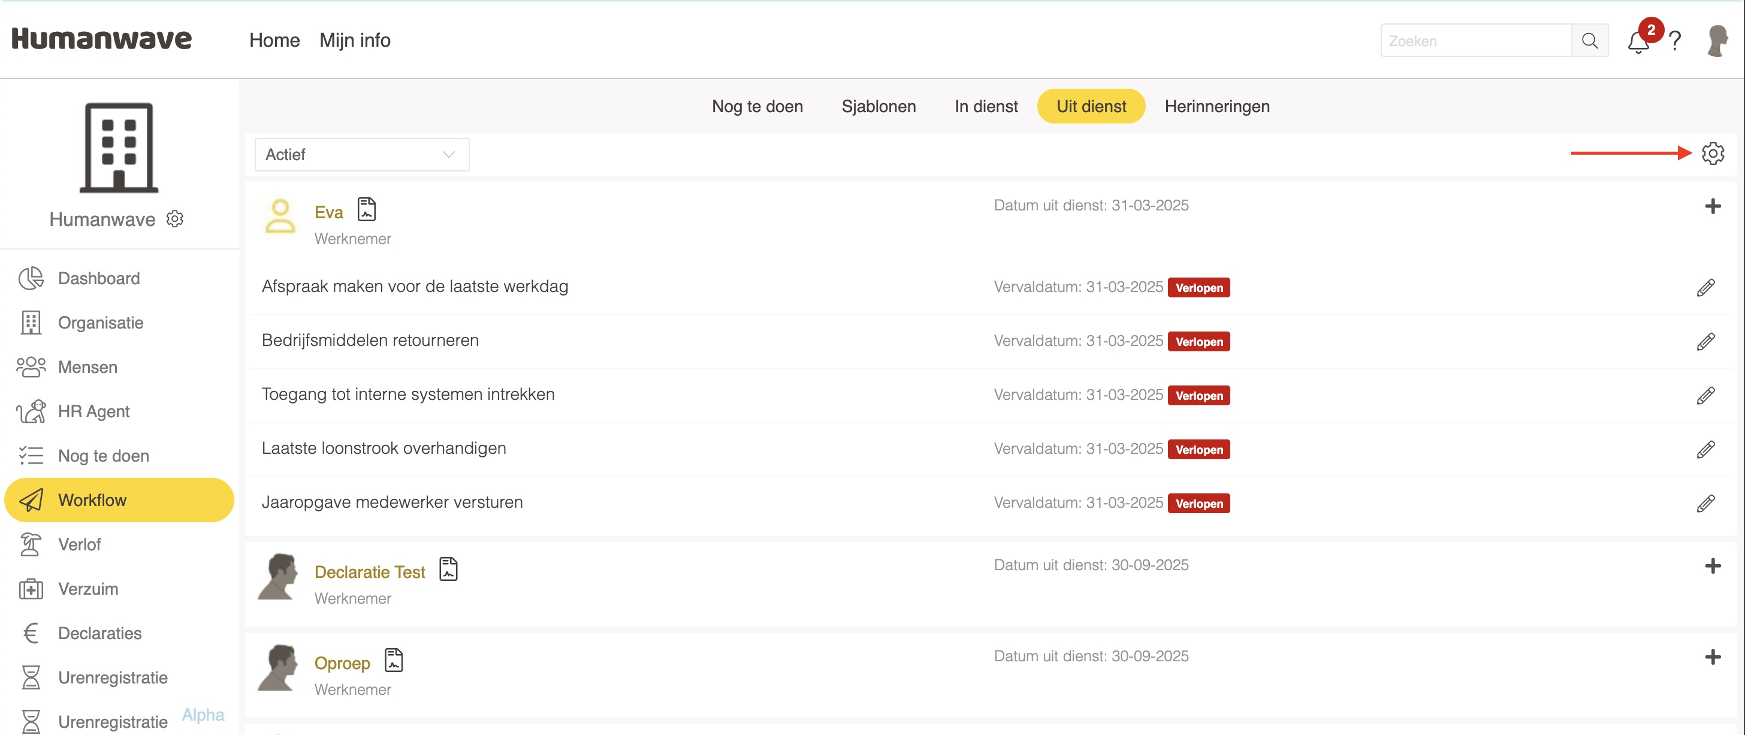Screen dimensions: 1745x735
Task: Open Eva's employee profile link
Action: click(x=328, y=213)
